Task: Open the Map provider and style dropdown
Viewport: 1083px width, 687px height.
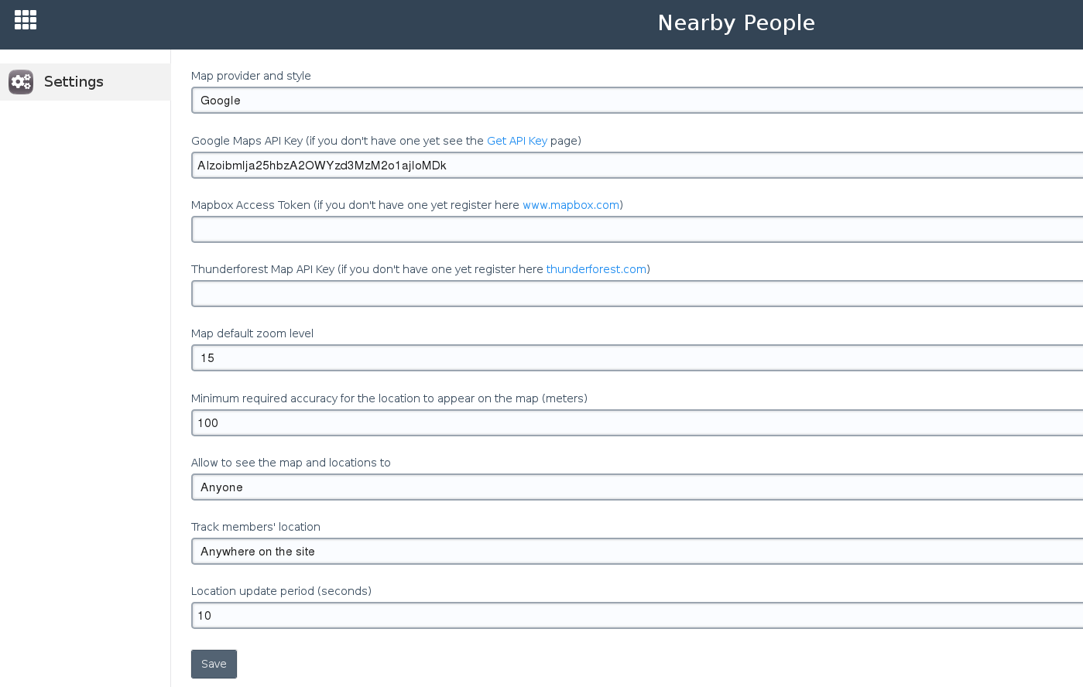Action: pos(636,101)
